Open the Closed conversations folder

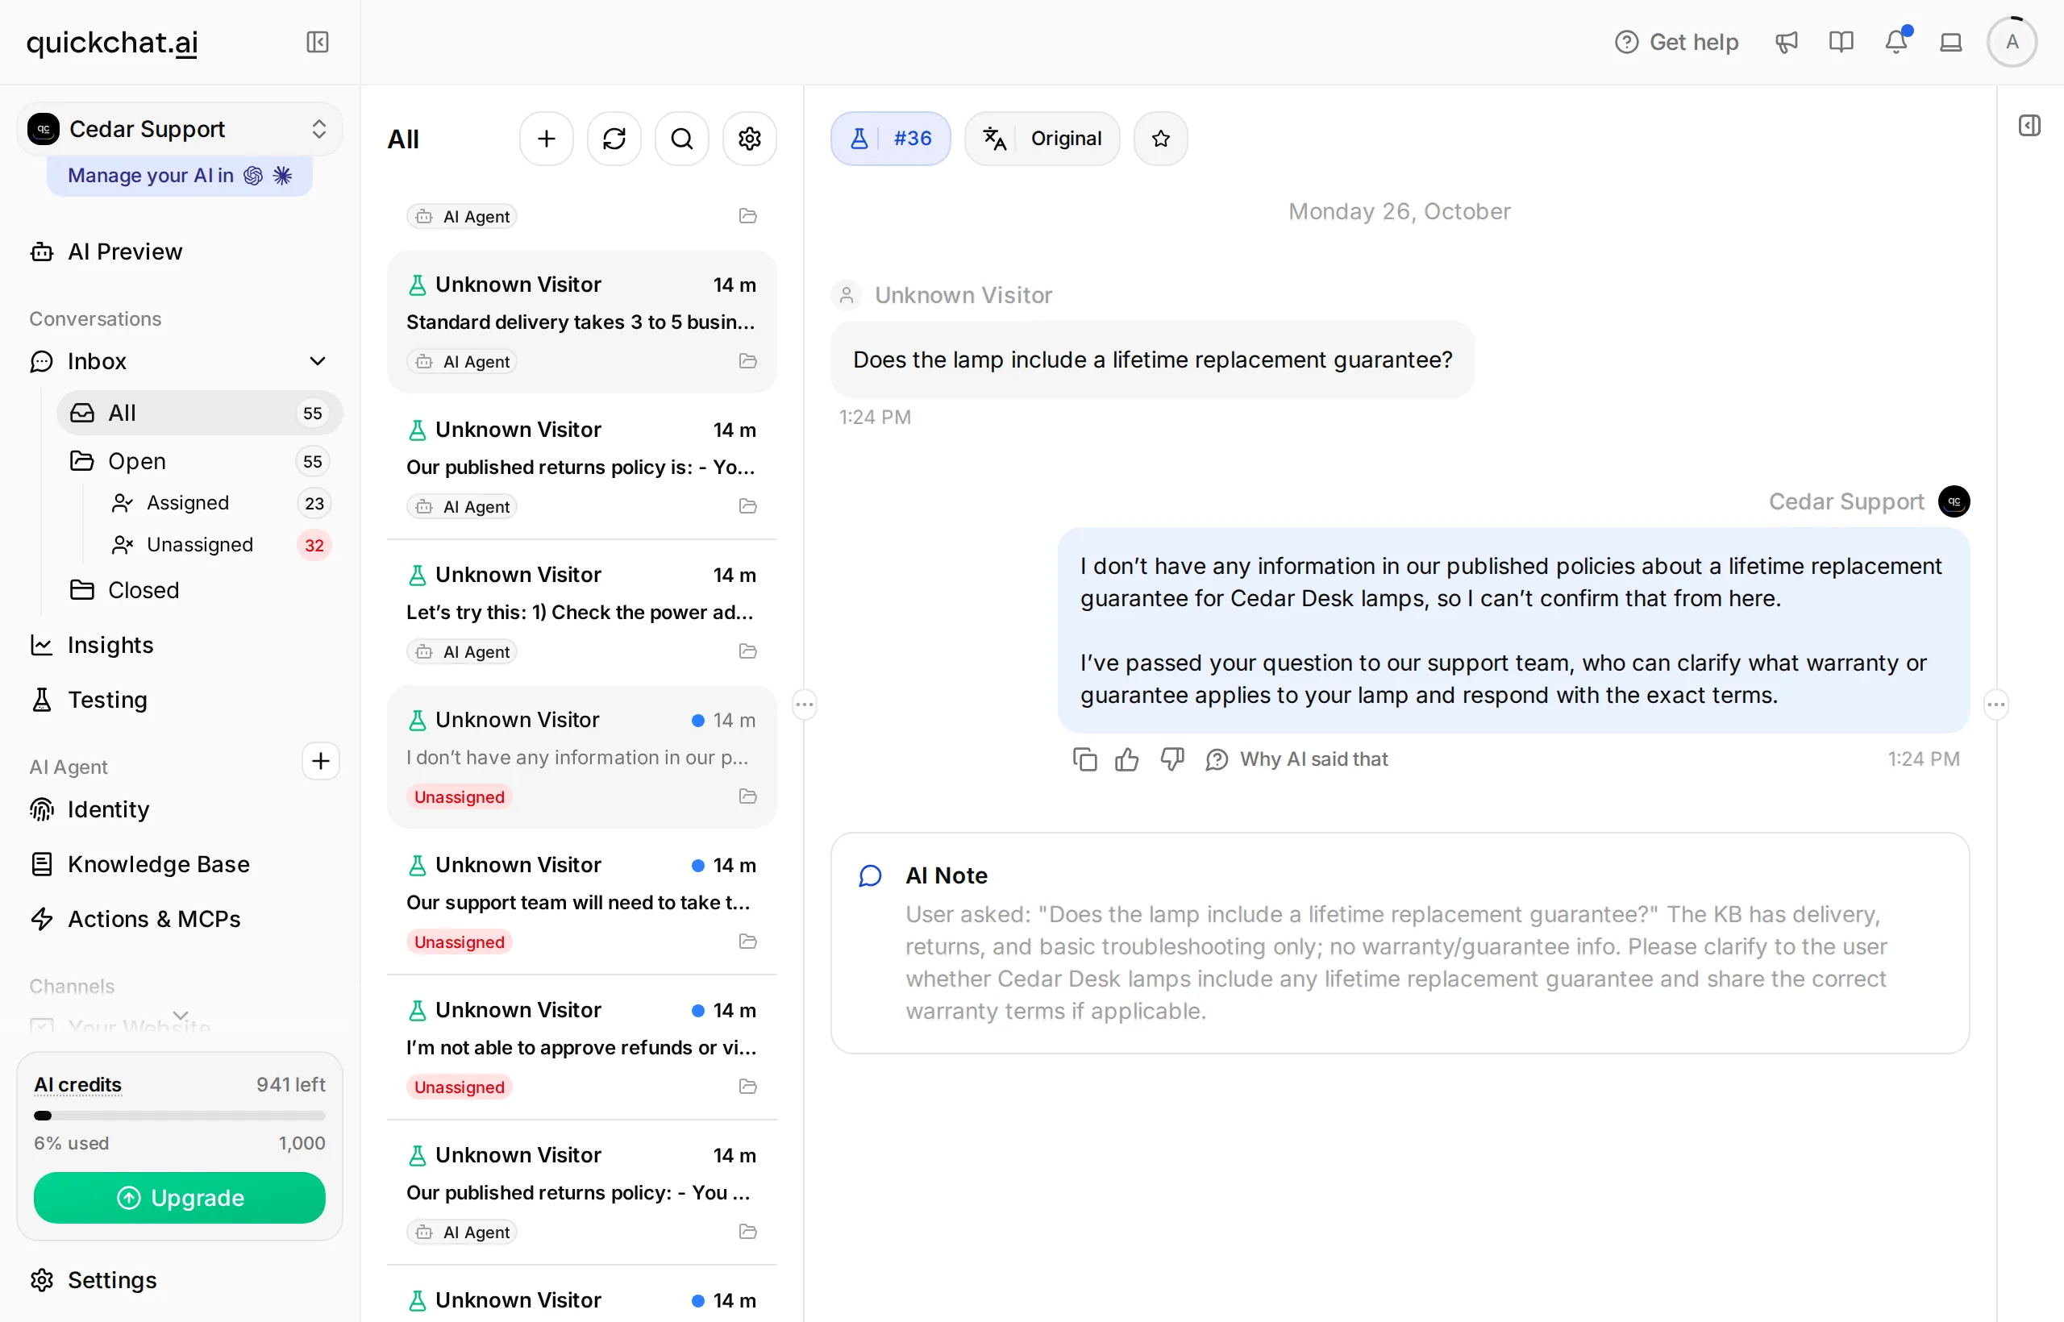click(x=199, y=590)
